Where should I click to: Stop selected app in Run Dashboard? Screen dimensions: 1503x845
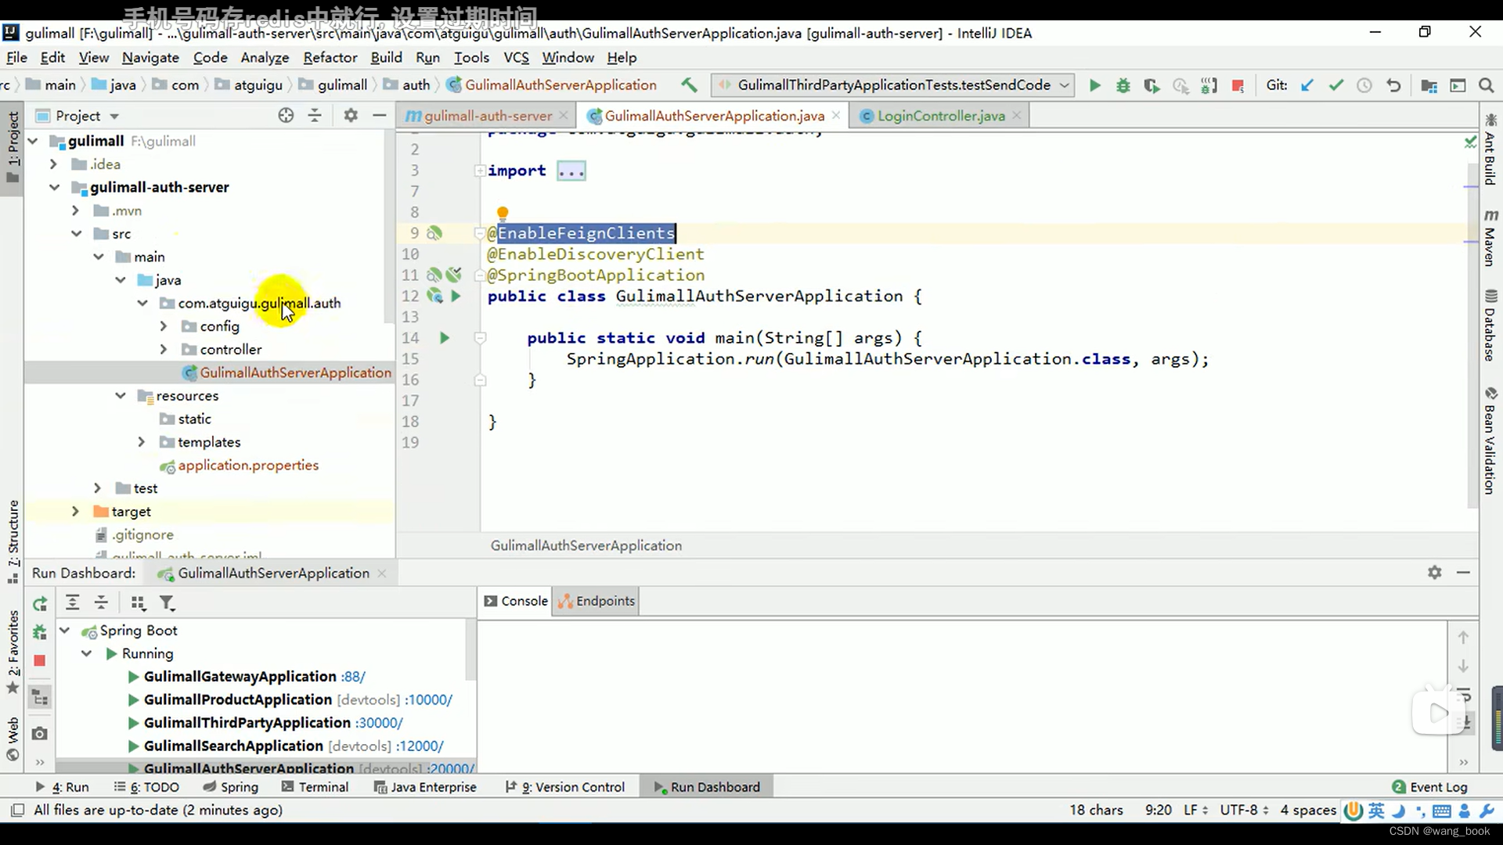(40, 660)
